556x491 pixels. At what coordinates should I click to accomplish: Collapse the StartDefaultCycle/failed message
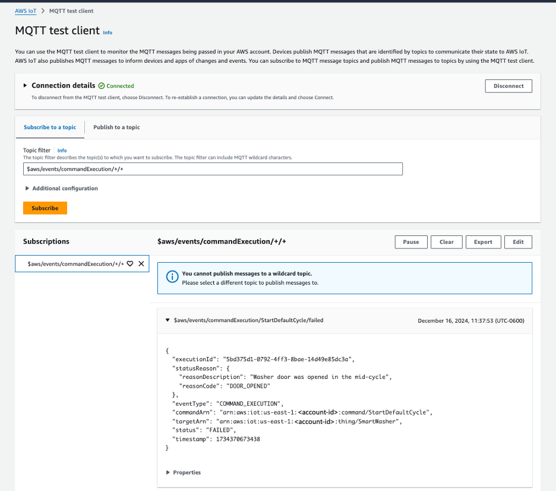click(x=168, y=320)
